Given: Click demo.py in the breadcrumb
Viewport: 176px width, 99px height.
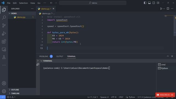Looking at the screenshot, I should (x=46, y=13).
